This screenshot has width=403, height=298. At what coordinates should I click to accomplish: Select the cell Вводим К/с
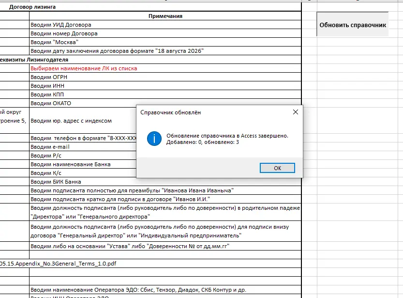click(83, 173)
